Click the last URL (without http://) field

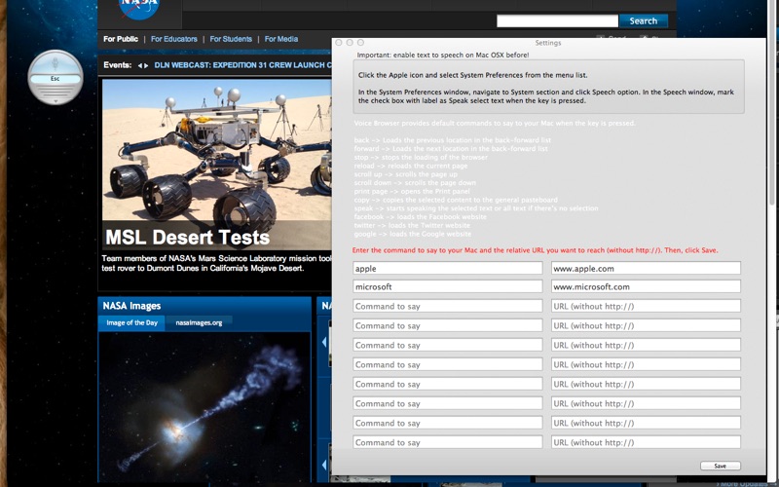(646, 442)
